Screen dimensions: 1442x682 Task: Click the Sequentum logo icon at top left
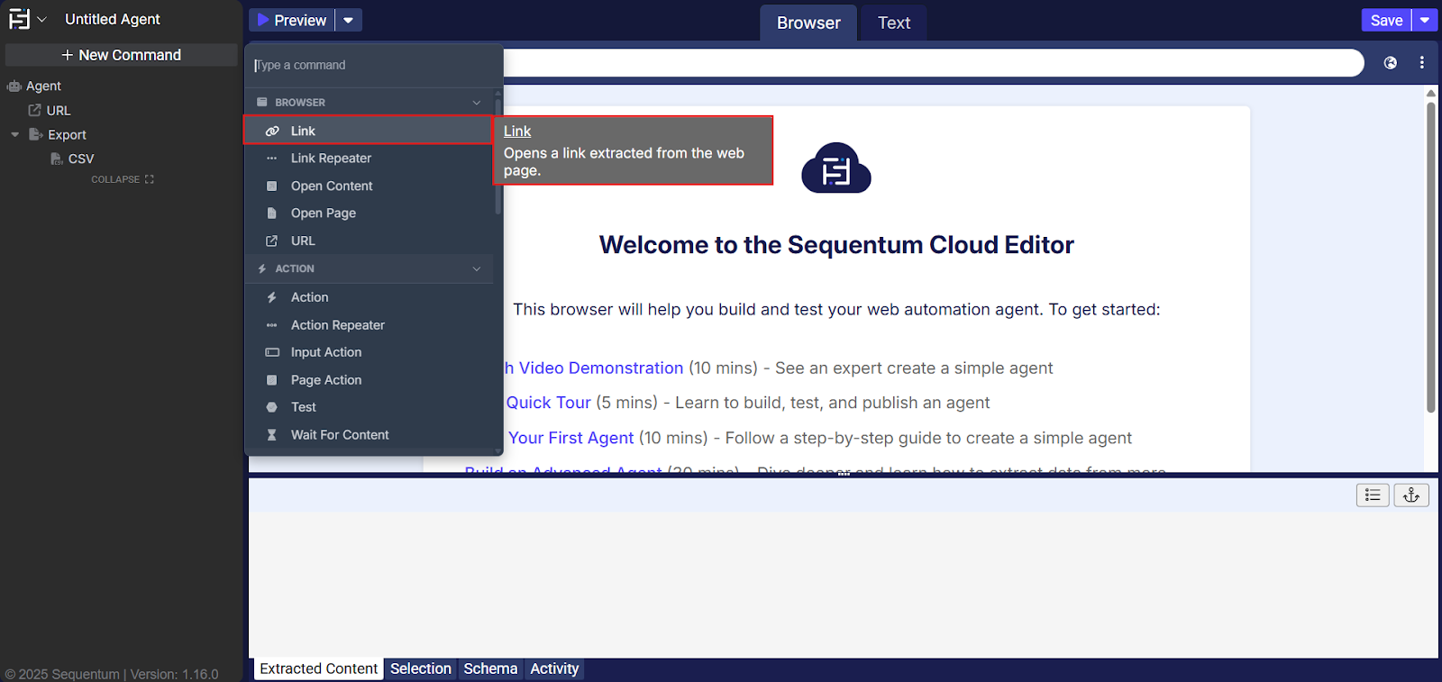[19, 19]
